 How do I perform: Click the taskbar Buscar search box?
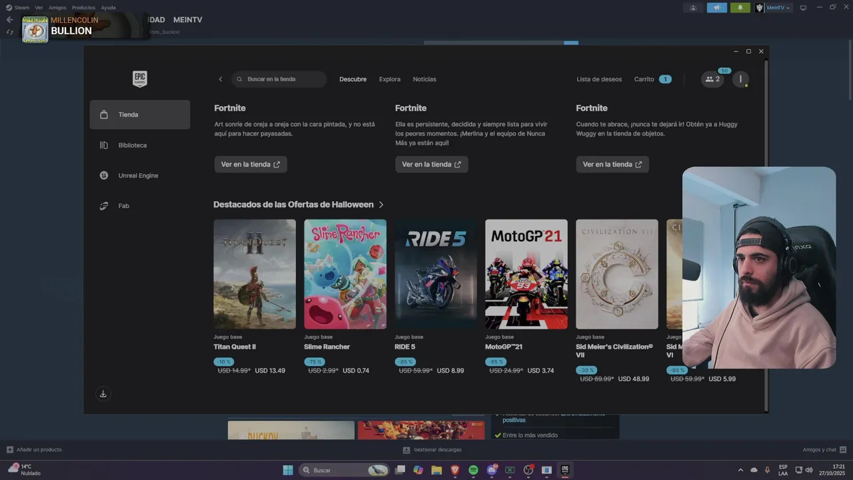[345, 470]
